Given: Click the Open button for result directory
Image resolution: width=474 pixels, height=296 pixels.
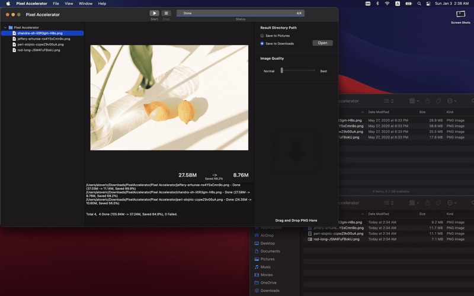Looking at the screenshot, I should pyautogui.click(x=322, y=43).
